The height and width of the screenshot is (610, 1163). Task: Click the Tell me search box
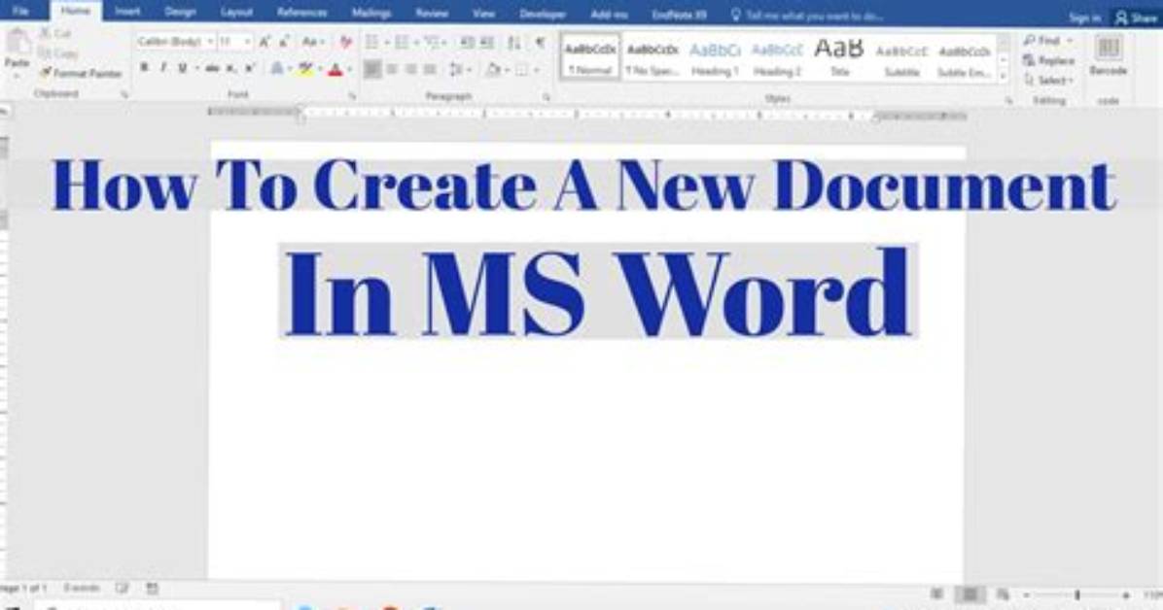pos(807,15)
